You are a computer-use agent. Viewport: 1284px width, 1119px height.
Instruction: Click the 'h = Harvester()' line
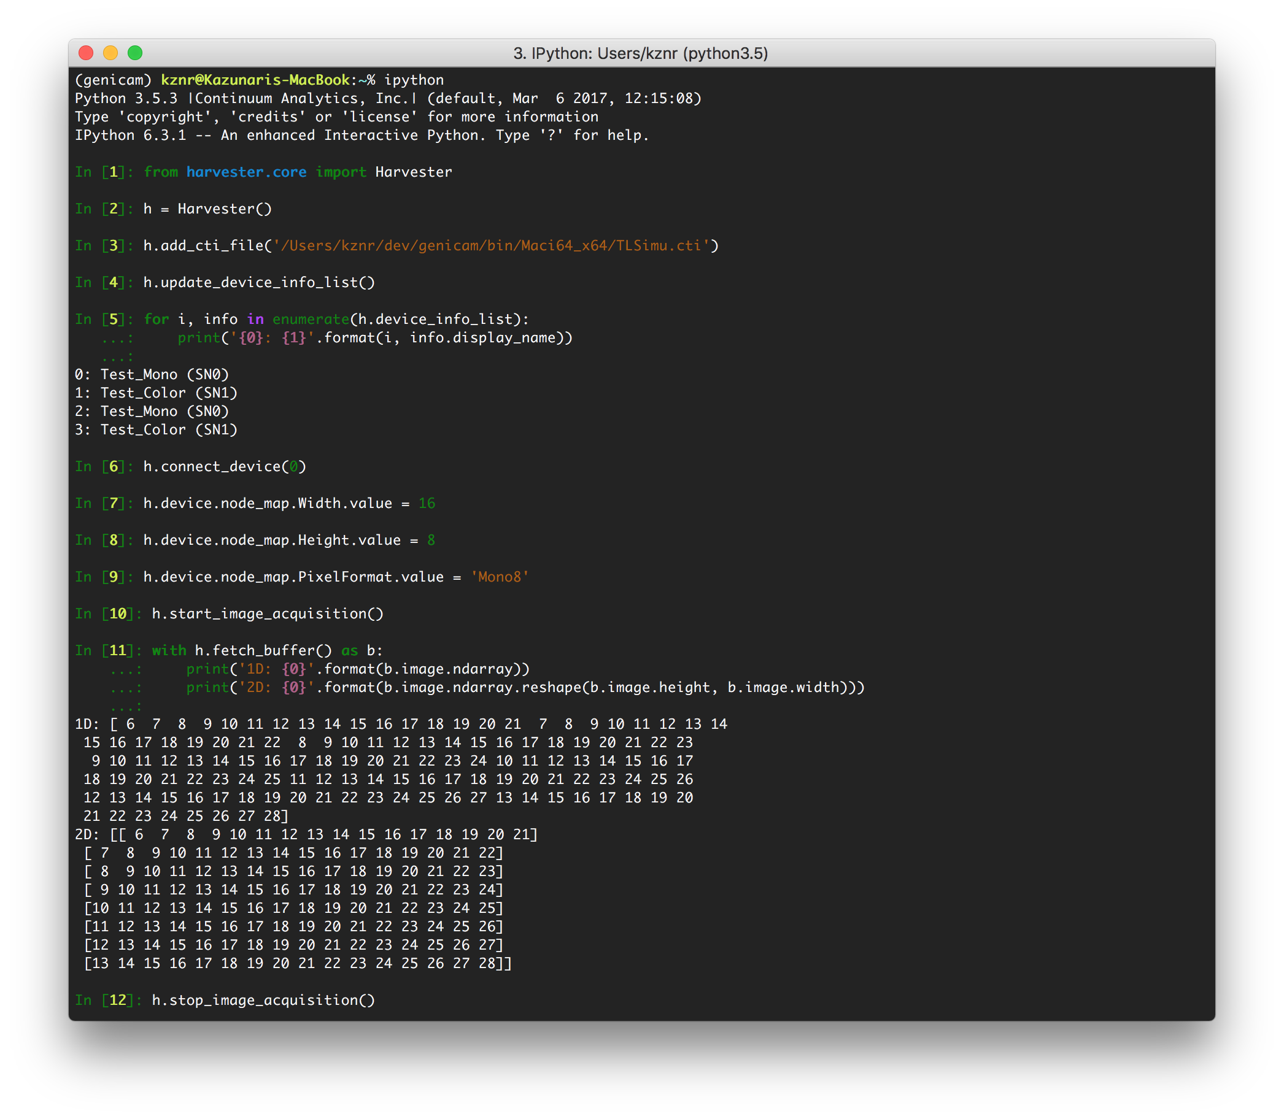207,209
